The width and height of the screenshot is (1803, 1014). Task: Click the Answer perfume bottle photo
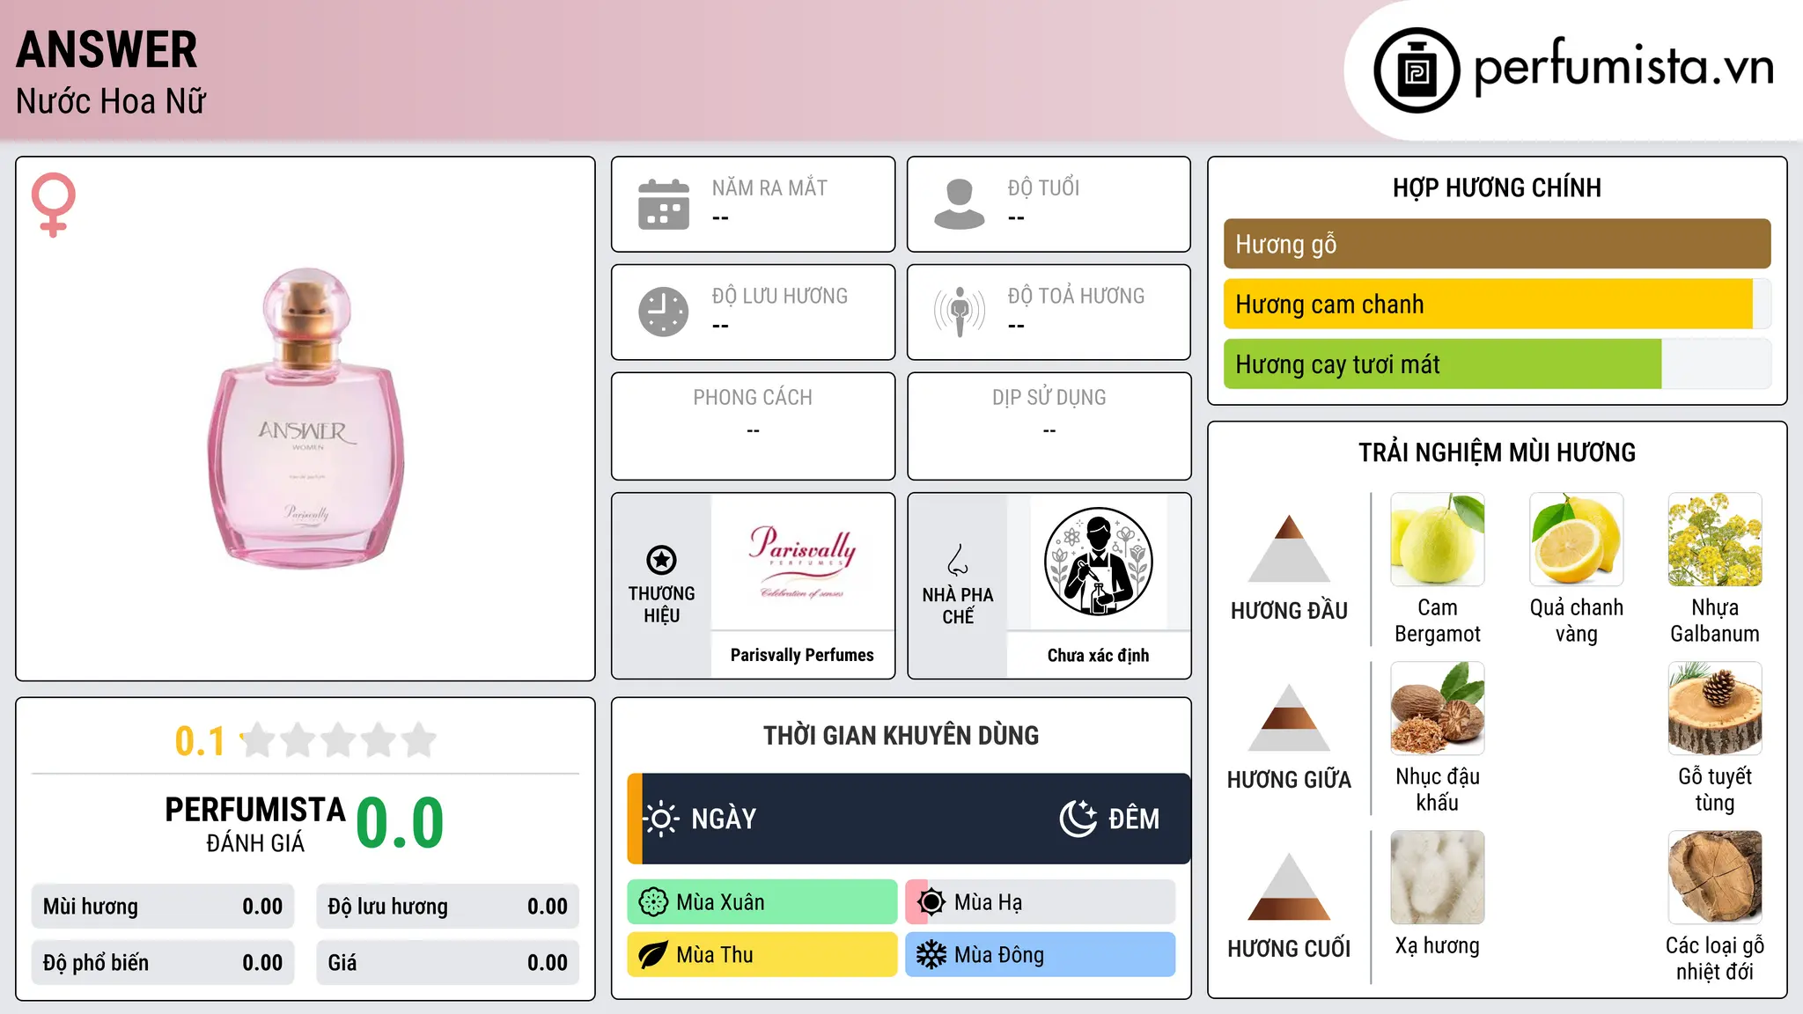click(x=305, y=418)
